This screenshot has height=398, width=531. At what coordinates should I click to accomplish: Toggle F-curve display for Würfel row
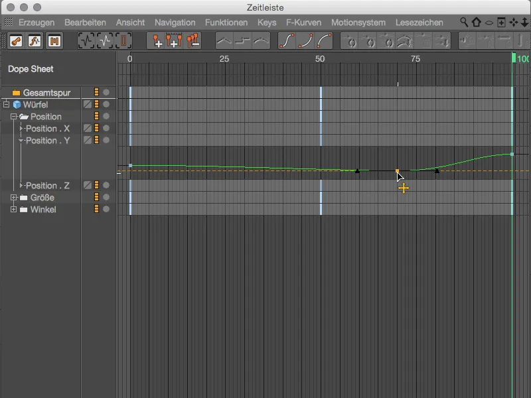click(88, 104)
